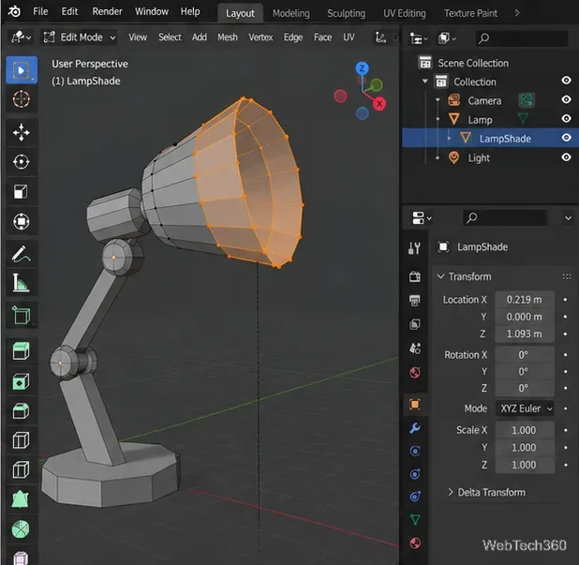
Task: Select the Inset Faces tool
Action: [22, 381]
